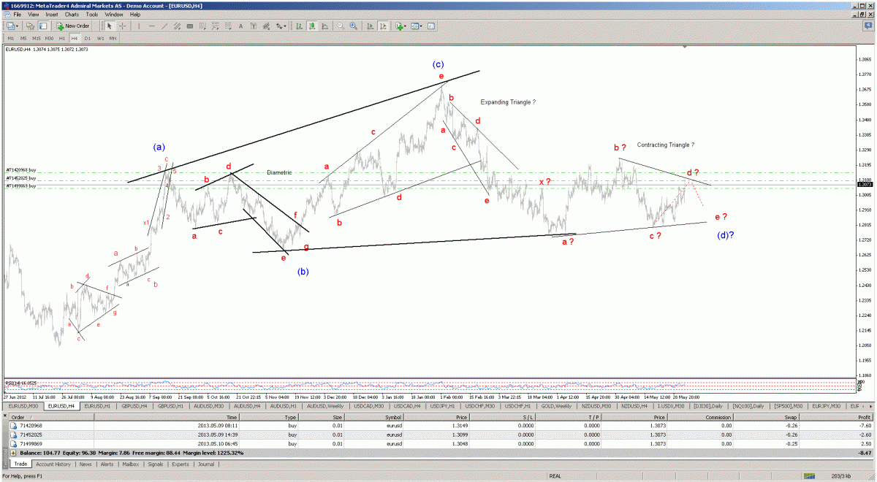Expand the indicators list dropdown
This screenshot has height=482, width=877.
click(406, 26)
